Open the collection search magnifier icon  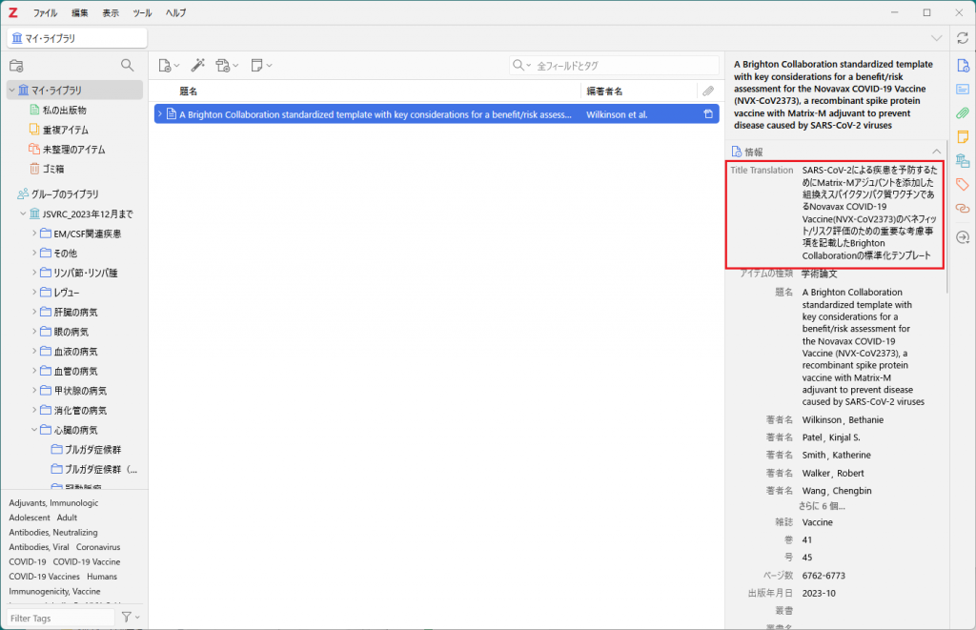pyautogui.click(x=127, y=66)
